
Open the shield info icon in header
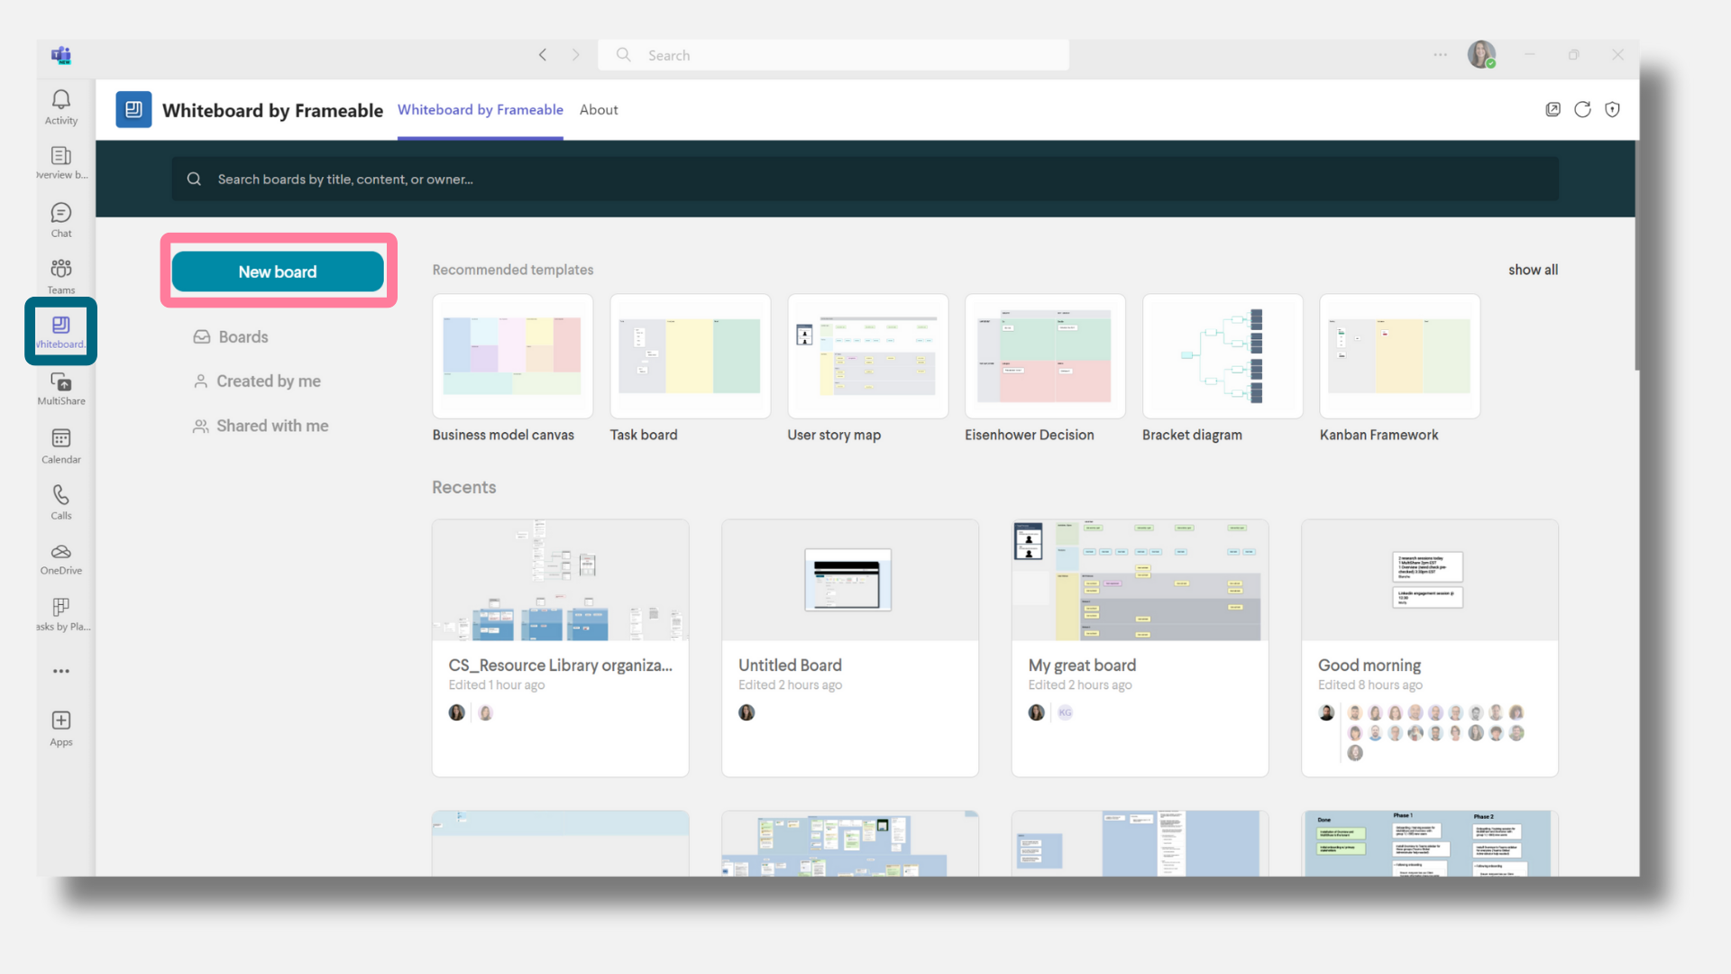tap(1613, 109)
